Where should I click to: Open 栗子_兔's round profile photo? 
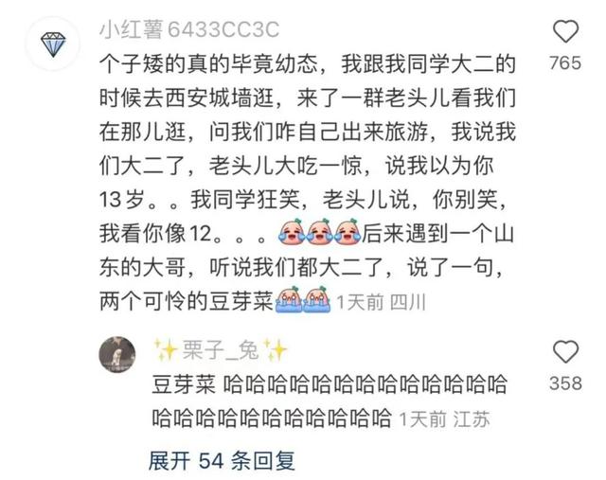tap(117, 354)
